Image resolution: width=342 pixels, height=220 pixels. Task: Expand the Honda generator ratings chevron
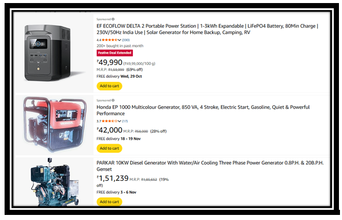coord(120,121)
